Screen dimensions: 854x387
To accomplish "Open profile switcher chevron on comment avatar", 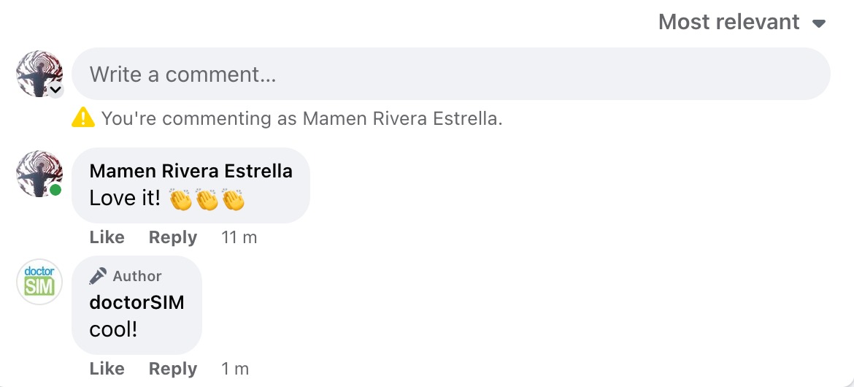I will (55, 90).
